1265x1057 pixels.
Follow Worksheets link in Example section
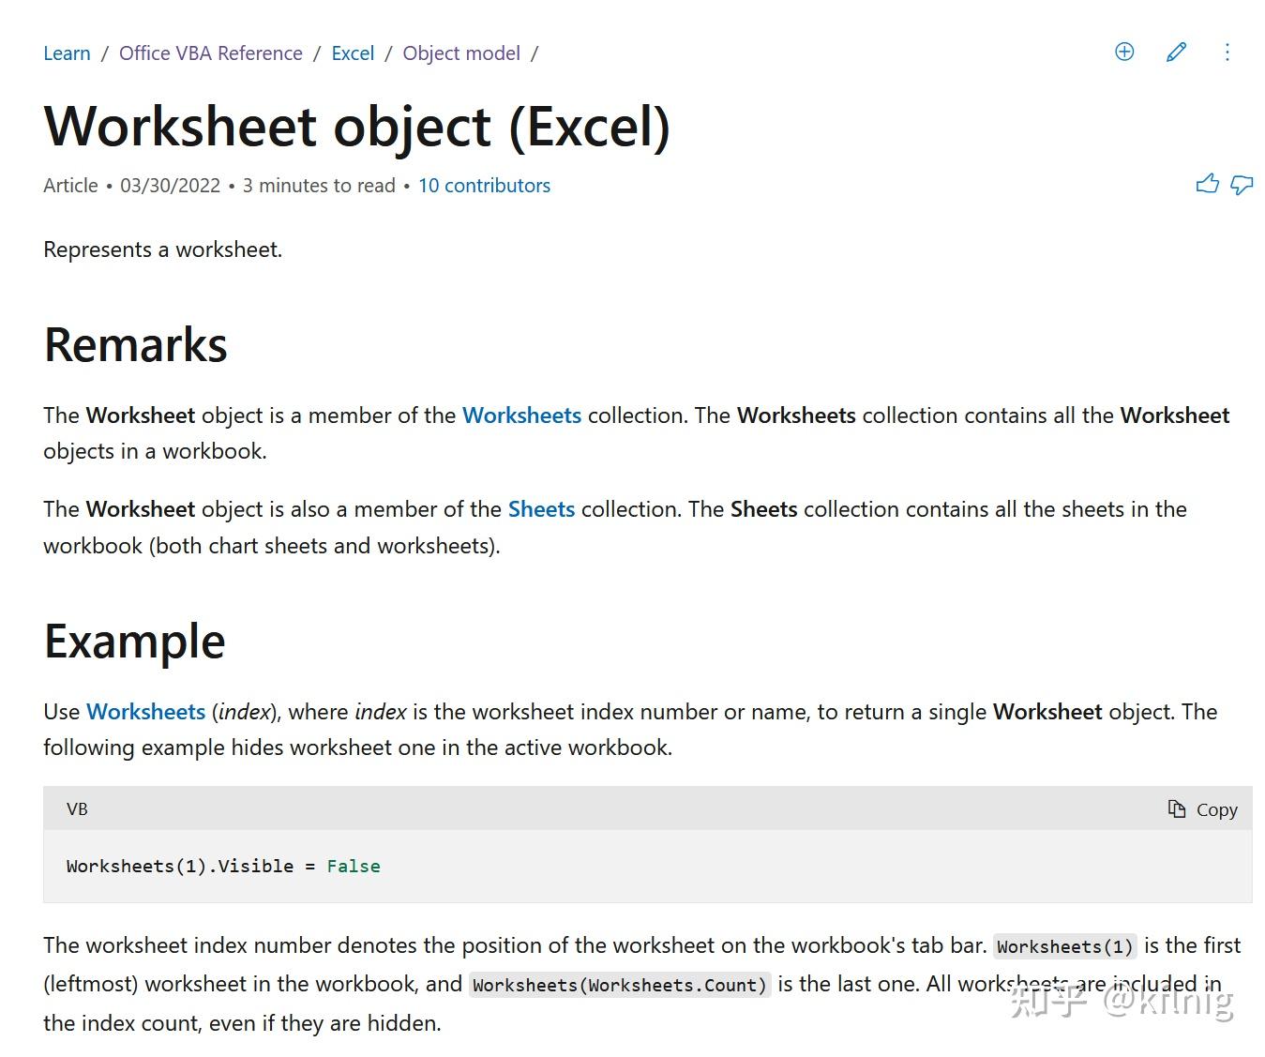[145, 712]
